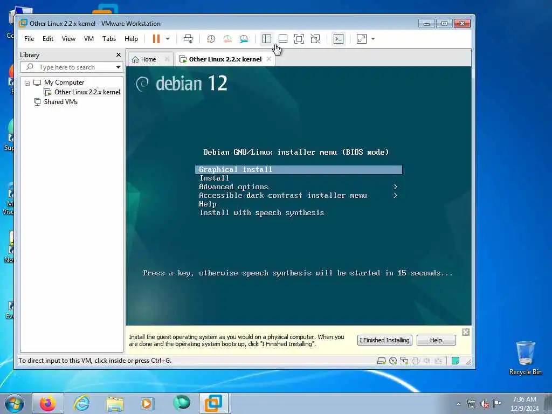Select Shared VMs in the library
Image resolution: width=552 pixels, height=414 pixels.
pyautogui.click(x=60, y=102)
